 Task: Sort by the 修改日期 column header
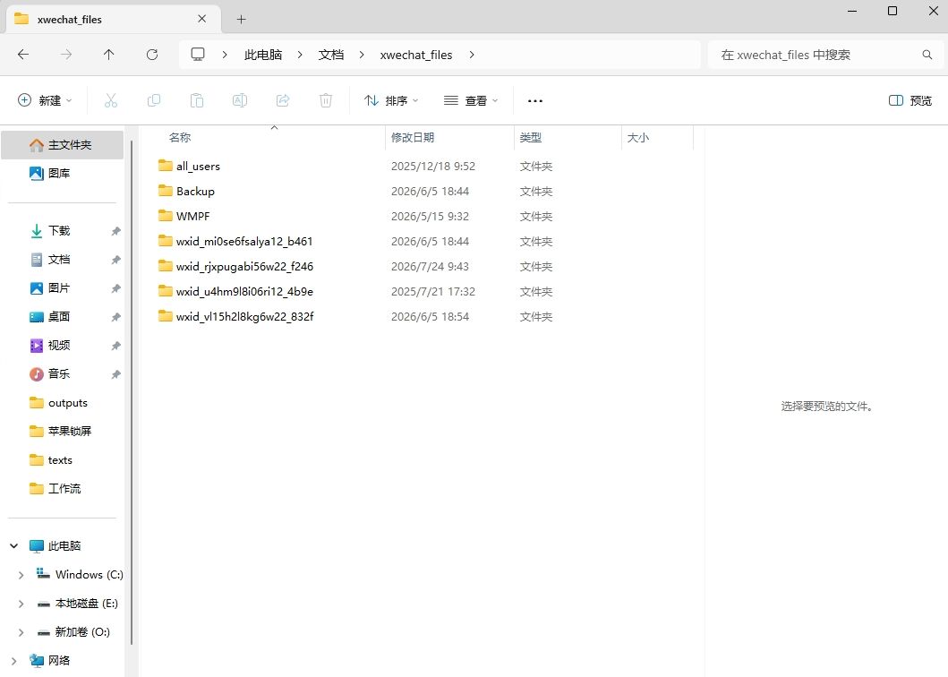click(x=413, y=137)
